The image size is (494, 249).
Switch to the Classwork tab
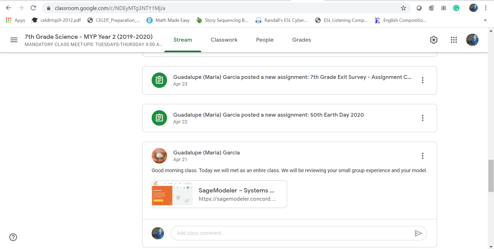pyautogui.click(x=224, y=40)
